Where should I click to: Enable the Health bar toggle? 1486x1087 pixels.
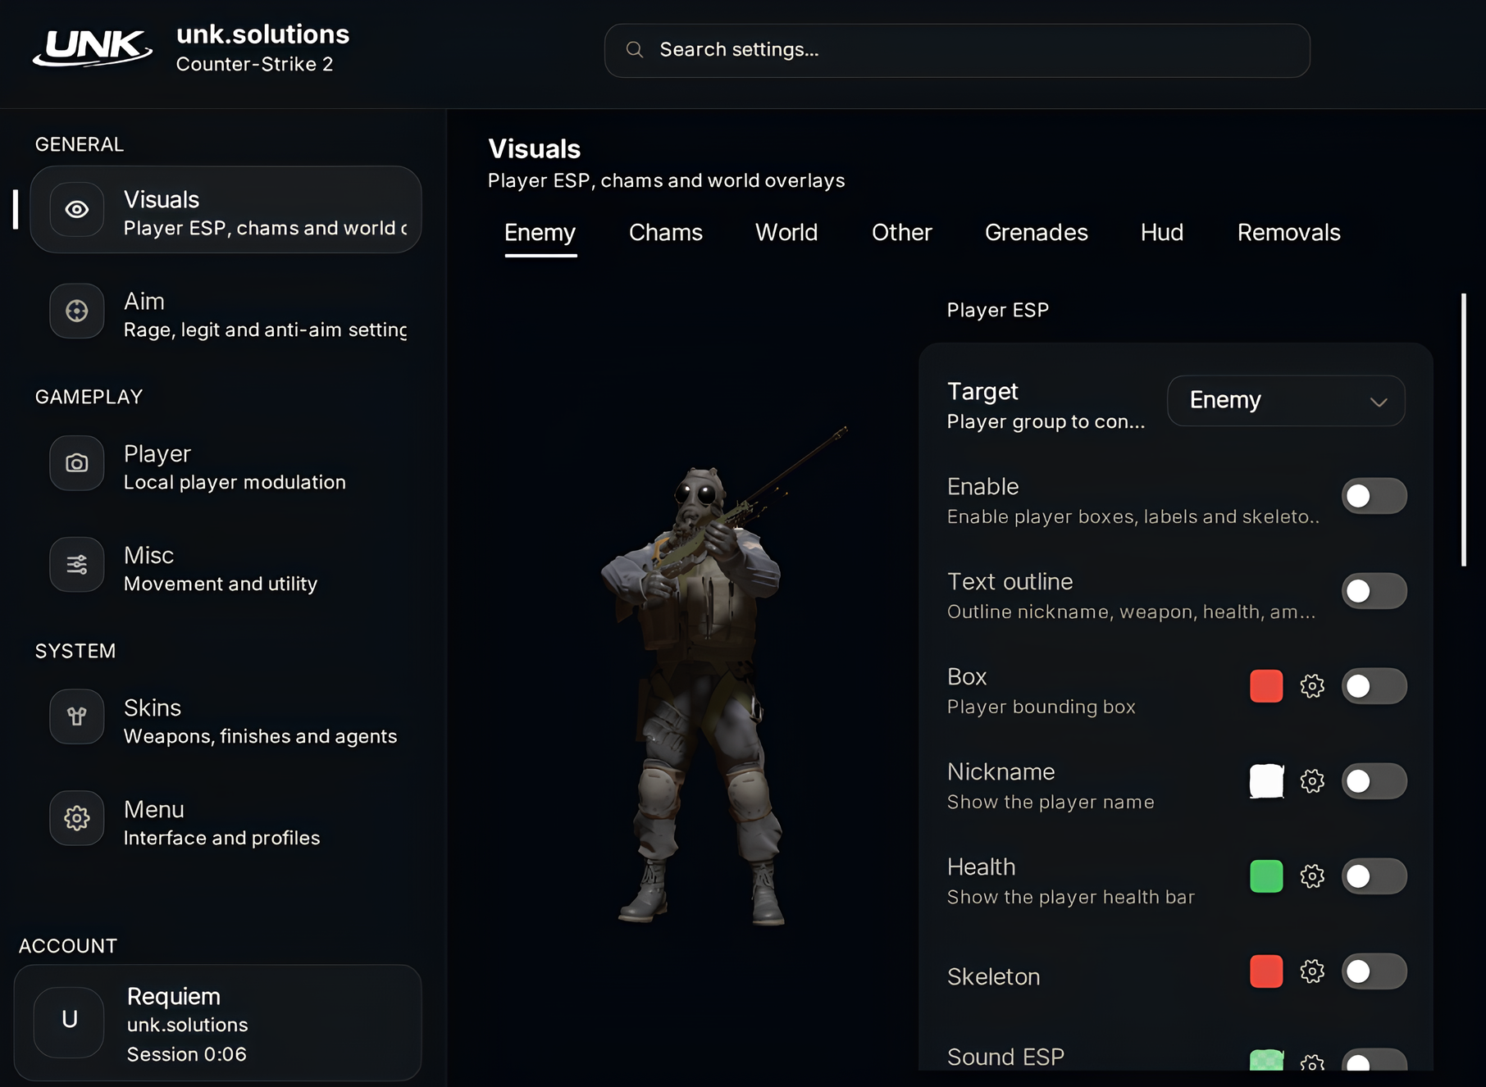pyautogui.click(x=1374, y=876)
